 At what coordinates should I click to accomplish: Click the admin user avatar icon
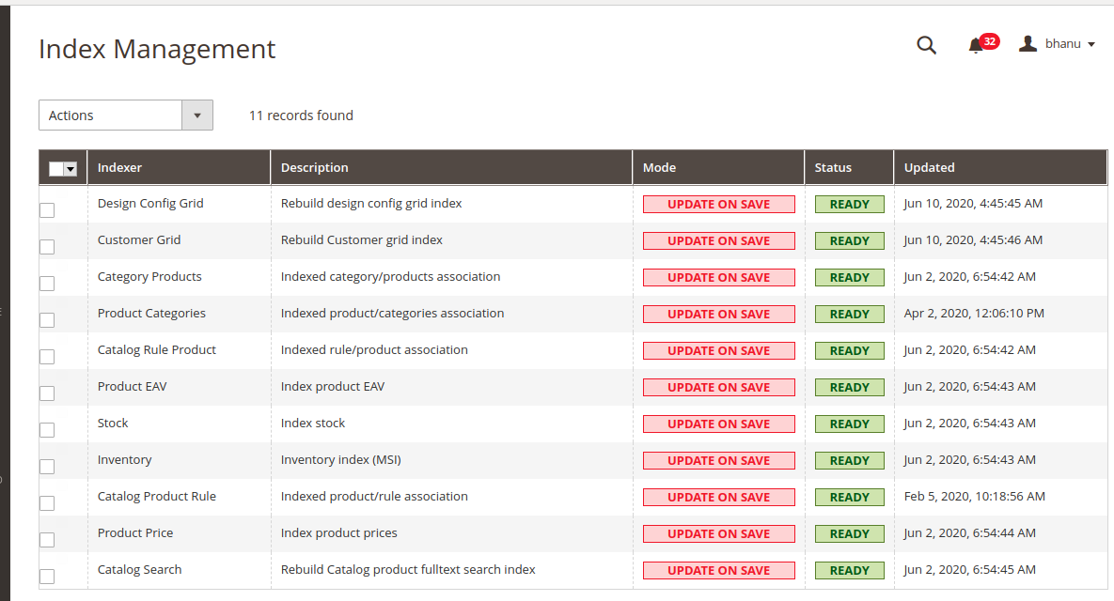1027,42
